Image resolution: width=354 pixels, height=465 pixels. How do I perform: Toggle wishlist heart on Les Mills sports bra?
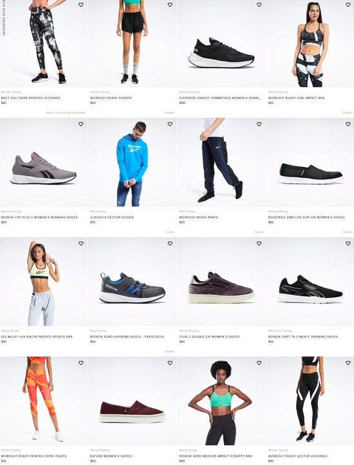(81, 243)
